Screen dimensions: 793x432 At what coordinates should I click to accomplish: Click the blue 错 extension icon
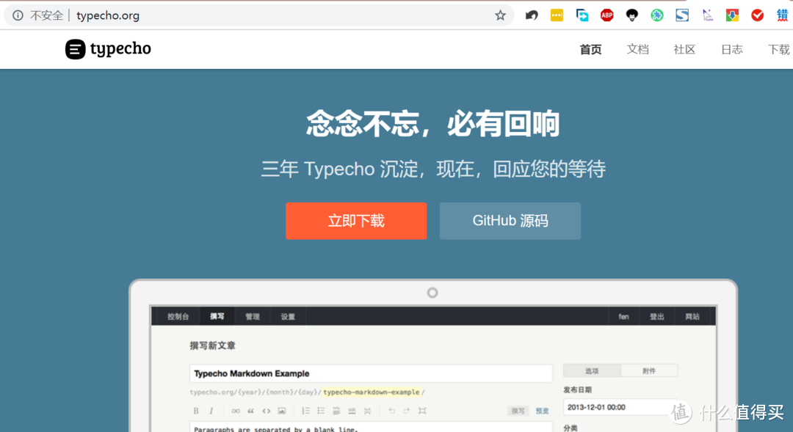(x=783, y=15)
